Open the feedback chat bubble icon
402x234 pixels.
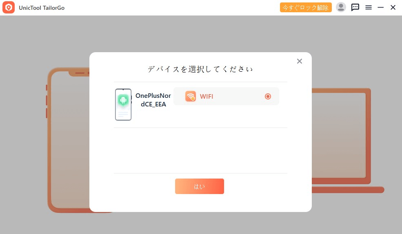click(x=355, y=7)
